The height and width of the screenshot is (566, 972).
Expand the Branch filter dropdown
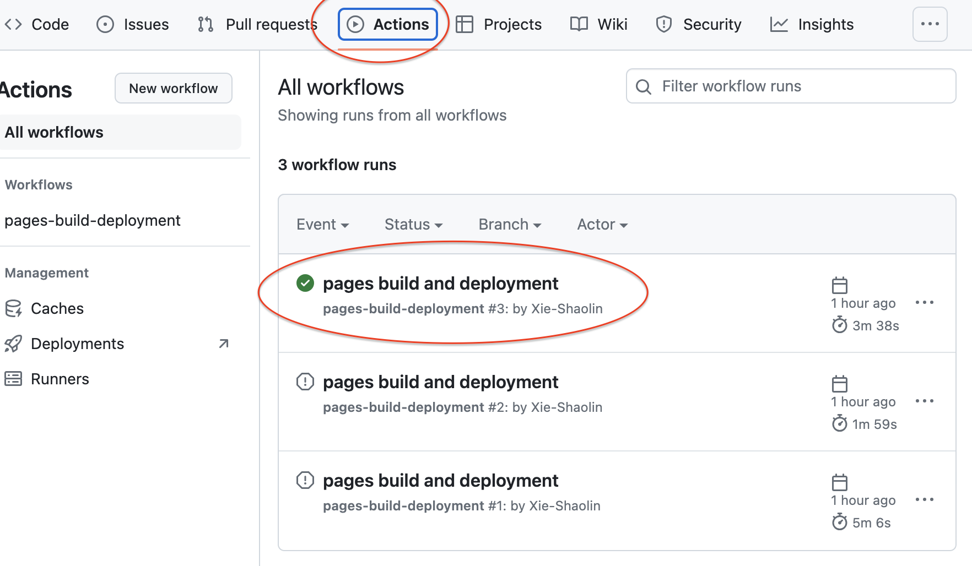[510, 225]
